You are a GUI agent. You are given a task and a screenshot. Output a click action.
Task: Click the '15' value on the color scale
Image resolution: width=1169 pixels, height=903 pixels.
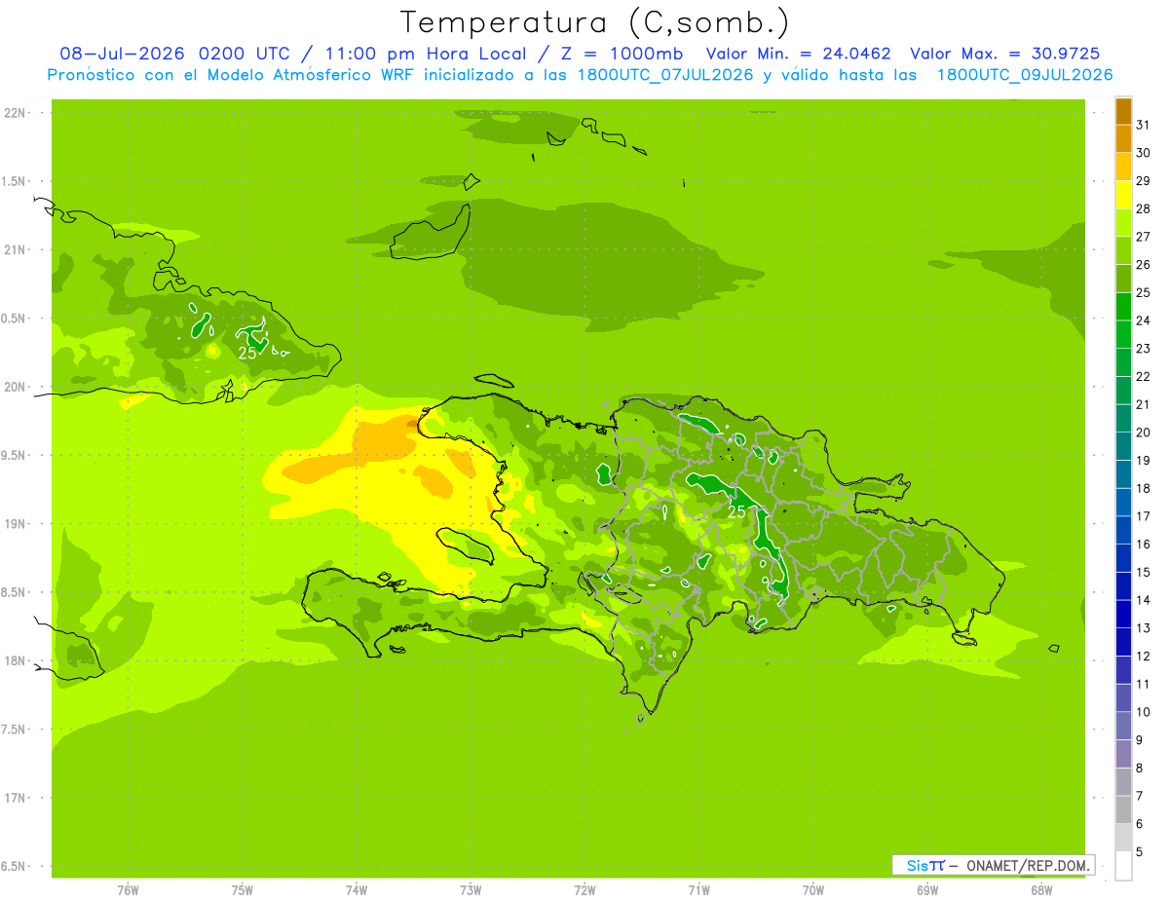coord(1144,572)
